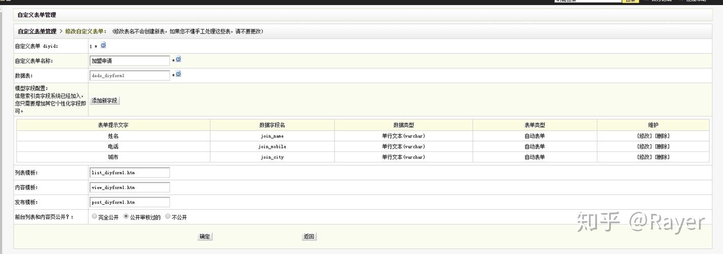
Task: Click help icon next to diyid value
Action: pos(103,45)
